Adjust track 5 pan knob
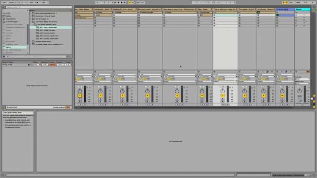This screenshot has height=178, width=317. [177, 91]
